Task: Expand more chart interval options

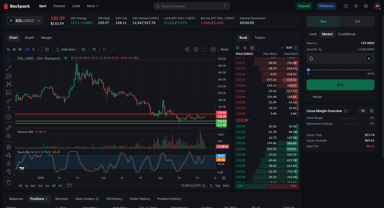Action: [x=38, y=49]
